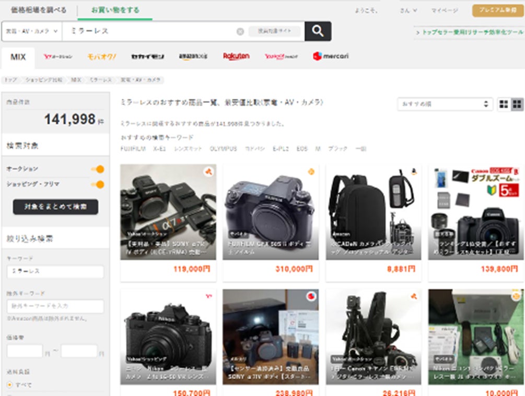
Task: Open the SONY α7IV 238,980円 thumbnail
Action: pos(271,337)
